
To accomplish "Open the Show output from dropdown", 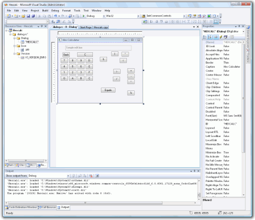I will (x=68, y=176).
